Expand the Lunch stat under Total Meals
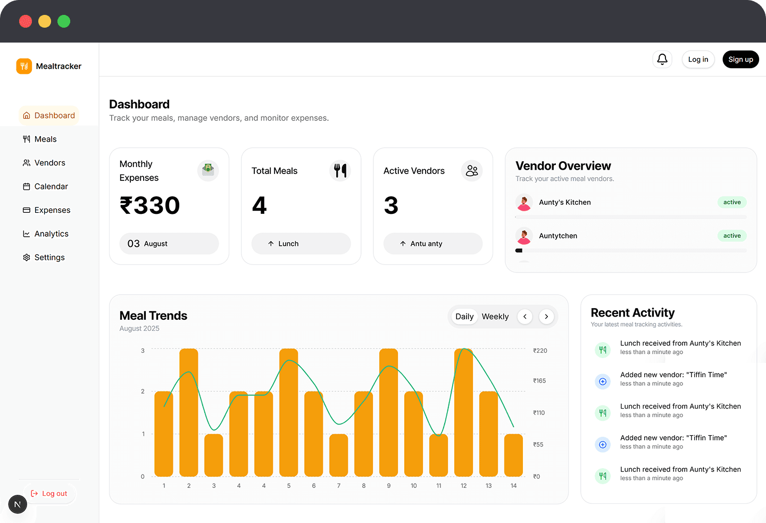This screenshot has width=766, height=523. click(x=301, y=243)
